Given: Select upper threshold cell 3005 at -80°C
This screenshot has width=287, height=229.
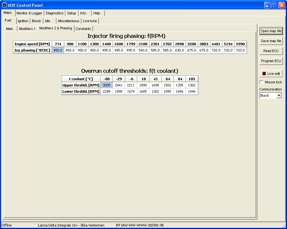Looking at the screenshot, I should click(106, 85).
